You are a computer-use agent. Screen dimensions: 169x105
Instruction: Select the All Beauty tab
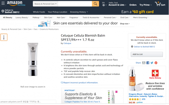tap(8, 17)
